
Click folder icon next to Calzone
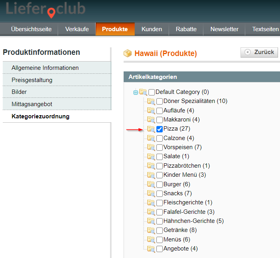(151, 138)
